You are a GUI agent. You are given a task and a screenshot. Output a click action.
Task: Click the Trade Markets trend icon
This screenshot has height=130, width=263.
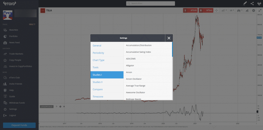coord(5,54)
